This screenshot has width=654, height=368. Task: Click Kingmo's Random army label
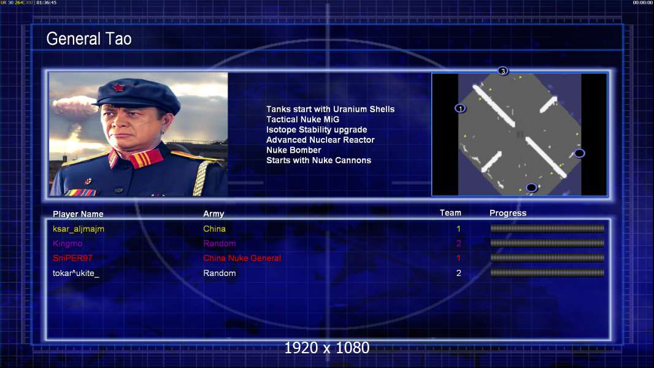tap(220, 243)
